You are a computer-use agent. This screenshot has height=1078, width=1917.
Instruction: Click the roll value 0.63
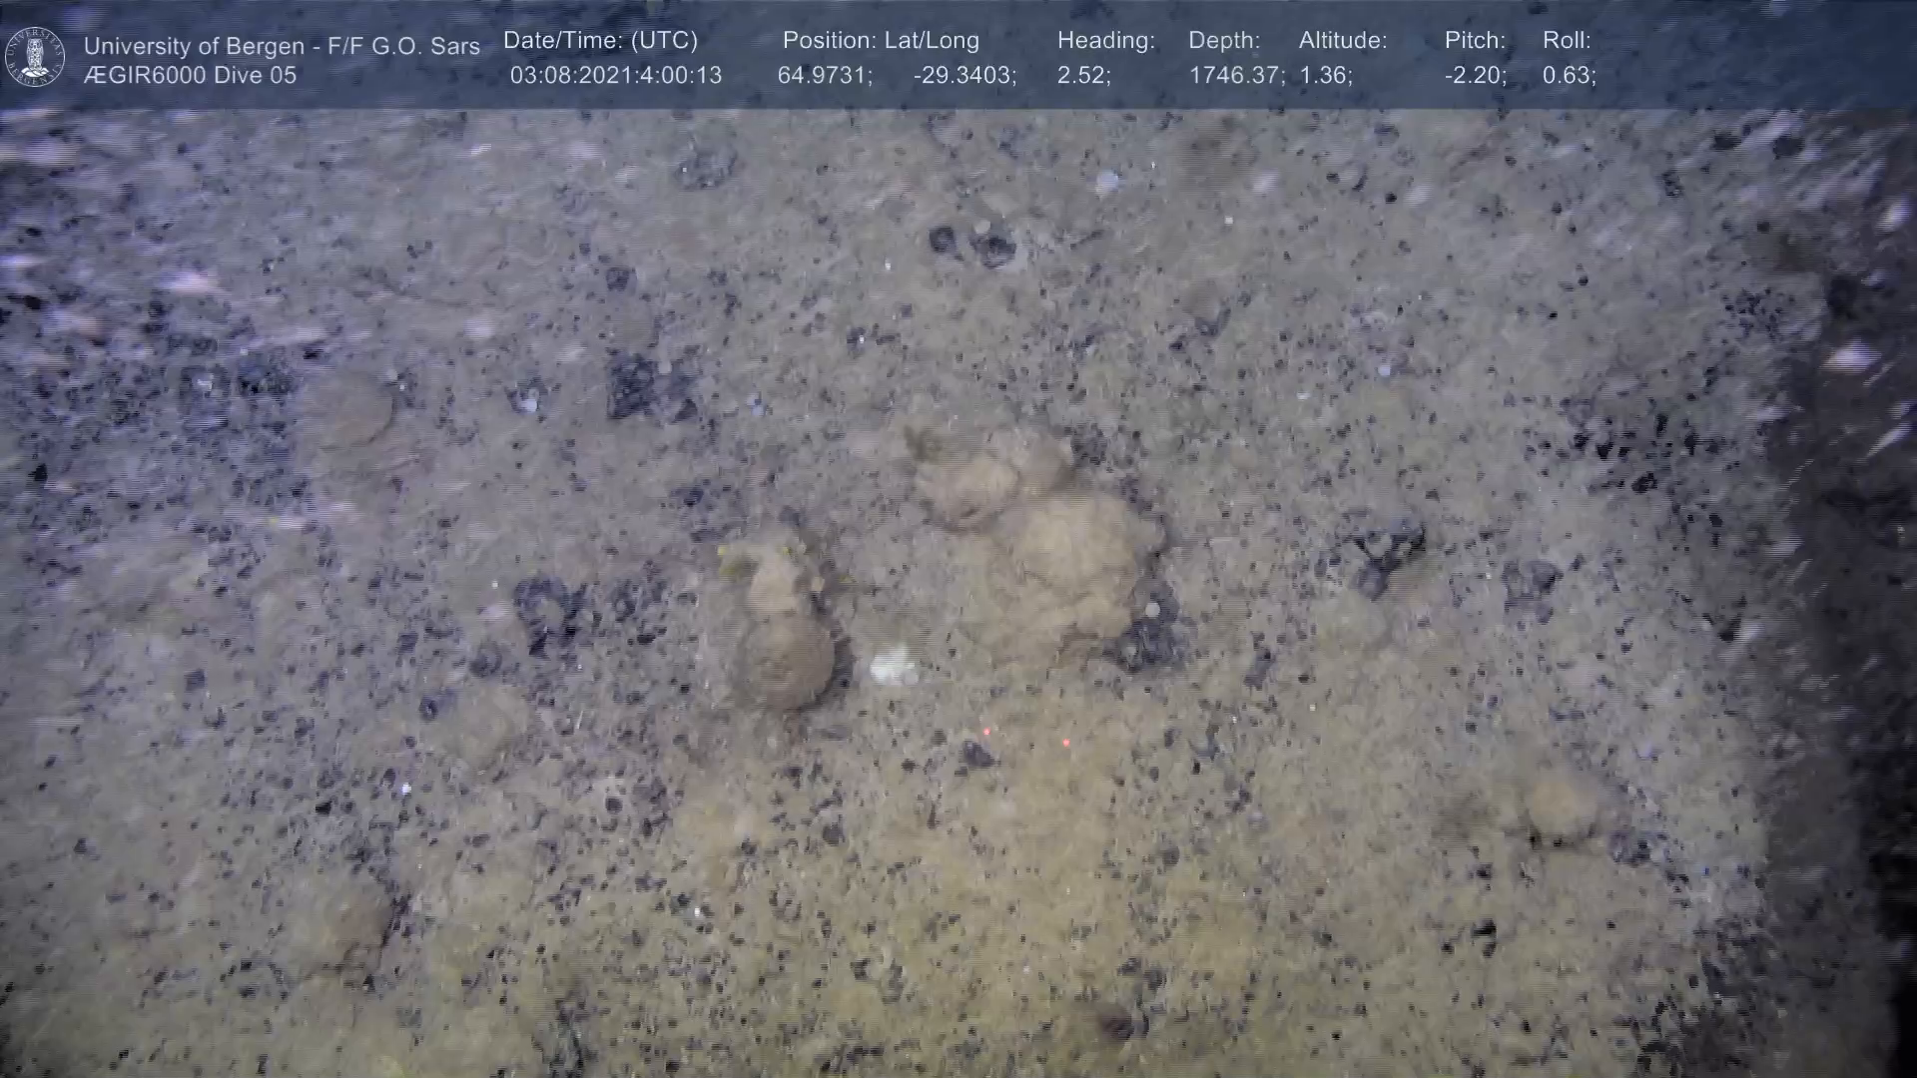tap(1569, 76)
